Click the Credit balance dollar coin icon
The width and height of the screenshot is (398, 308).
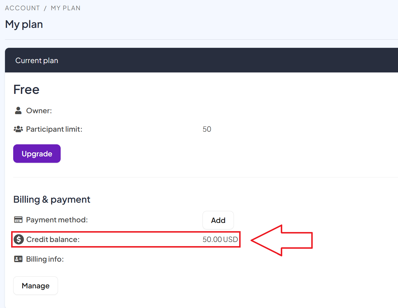19,239
